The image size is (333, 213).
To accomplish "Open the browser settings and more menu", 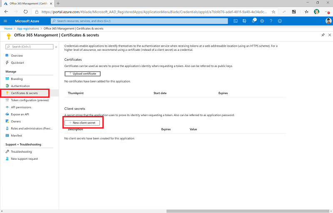I will [x=327, y=12].
